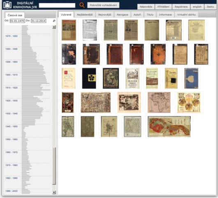Image resolution: width=218 pixels, height=198 pixels.
Task: Click the small timeline date search icon
Action: (x=54, y=21)
